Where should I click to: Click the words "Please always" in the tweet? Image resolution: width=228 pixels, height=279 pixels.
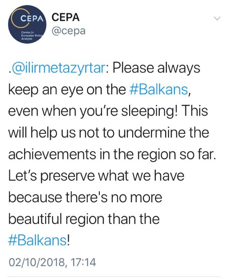157,68
